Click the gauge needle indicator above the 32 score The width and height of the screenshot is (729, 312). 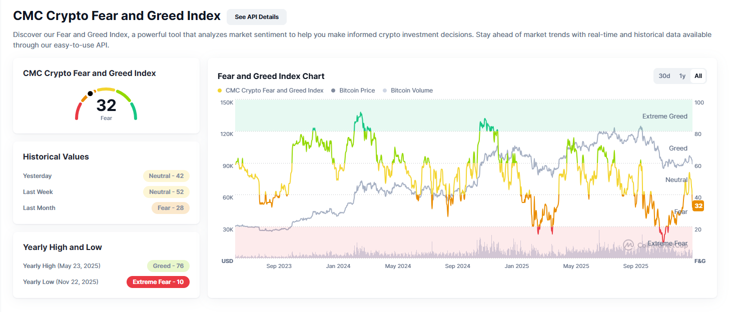tap(91, 92)
